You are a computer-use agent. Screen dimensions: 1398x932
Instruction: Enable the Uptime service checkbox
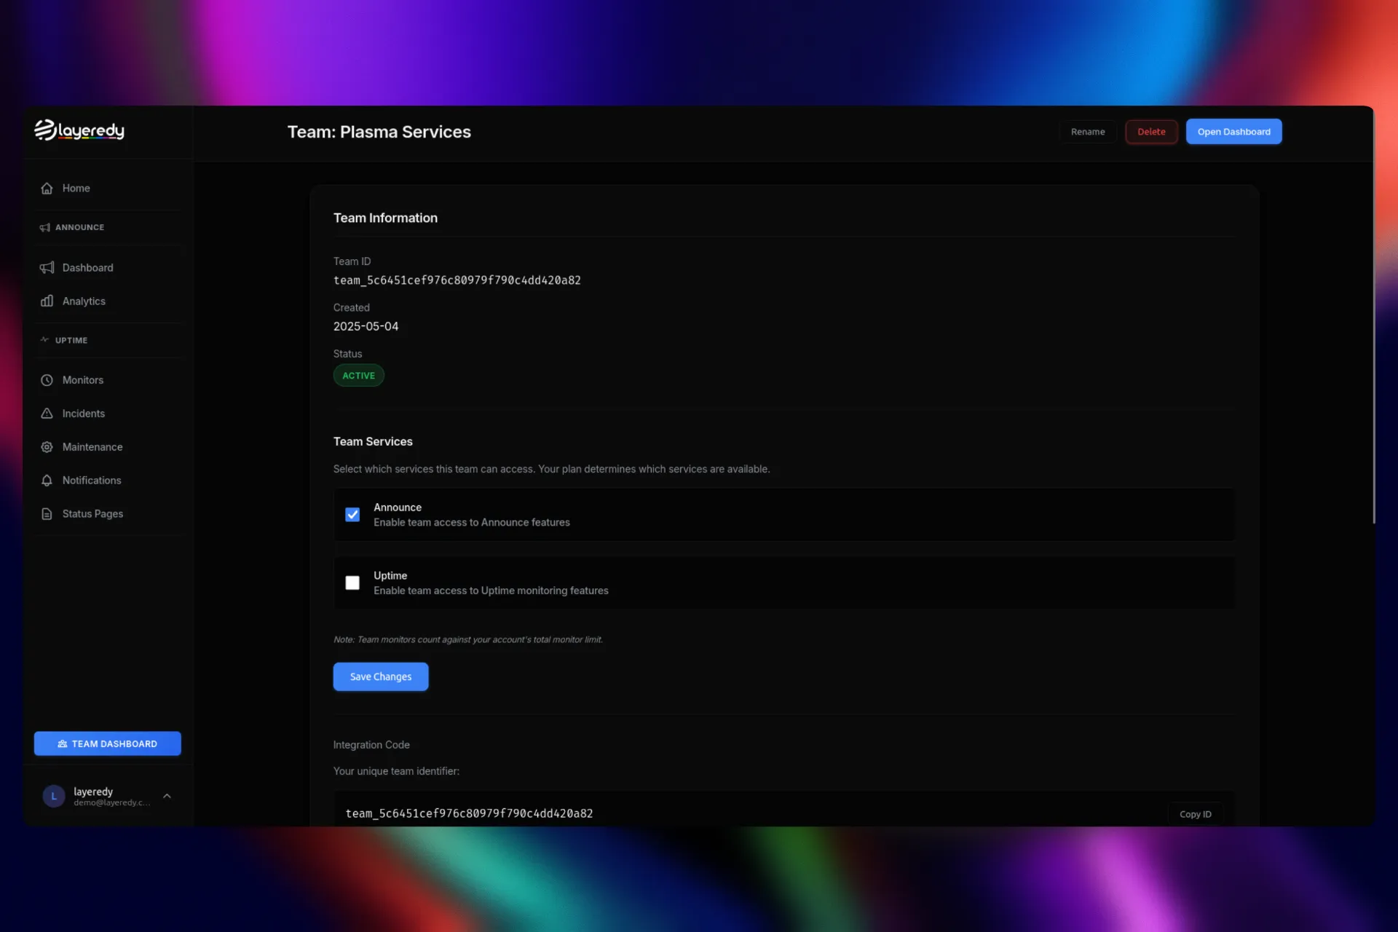click(352, 583)
